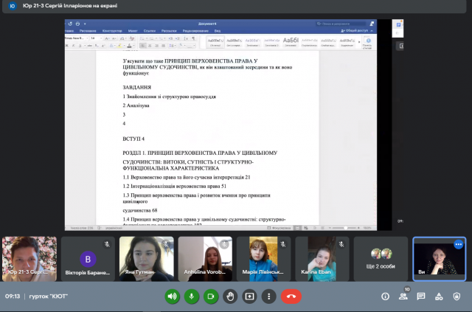Toggle underline formatting
This screenshot has width=472, height=312.
(x=80, y=46)
